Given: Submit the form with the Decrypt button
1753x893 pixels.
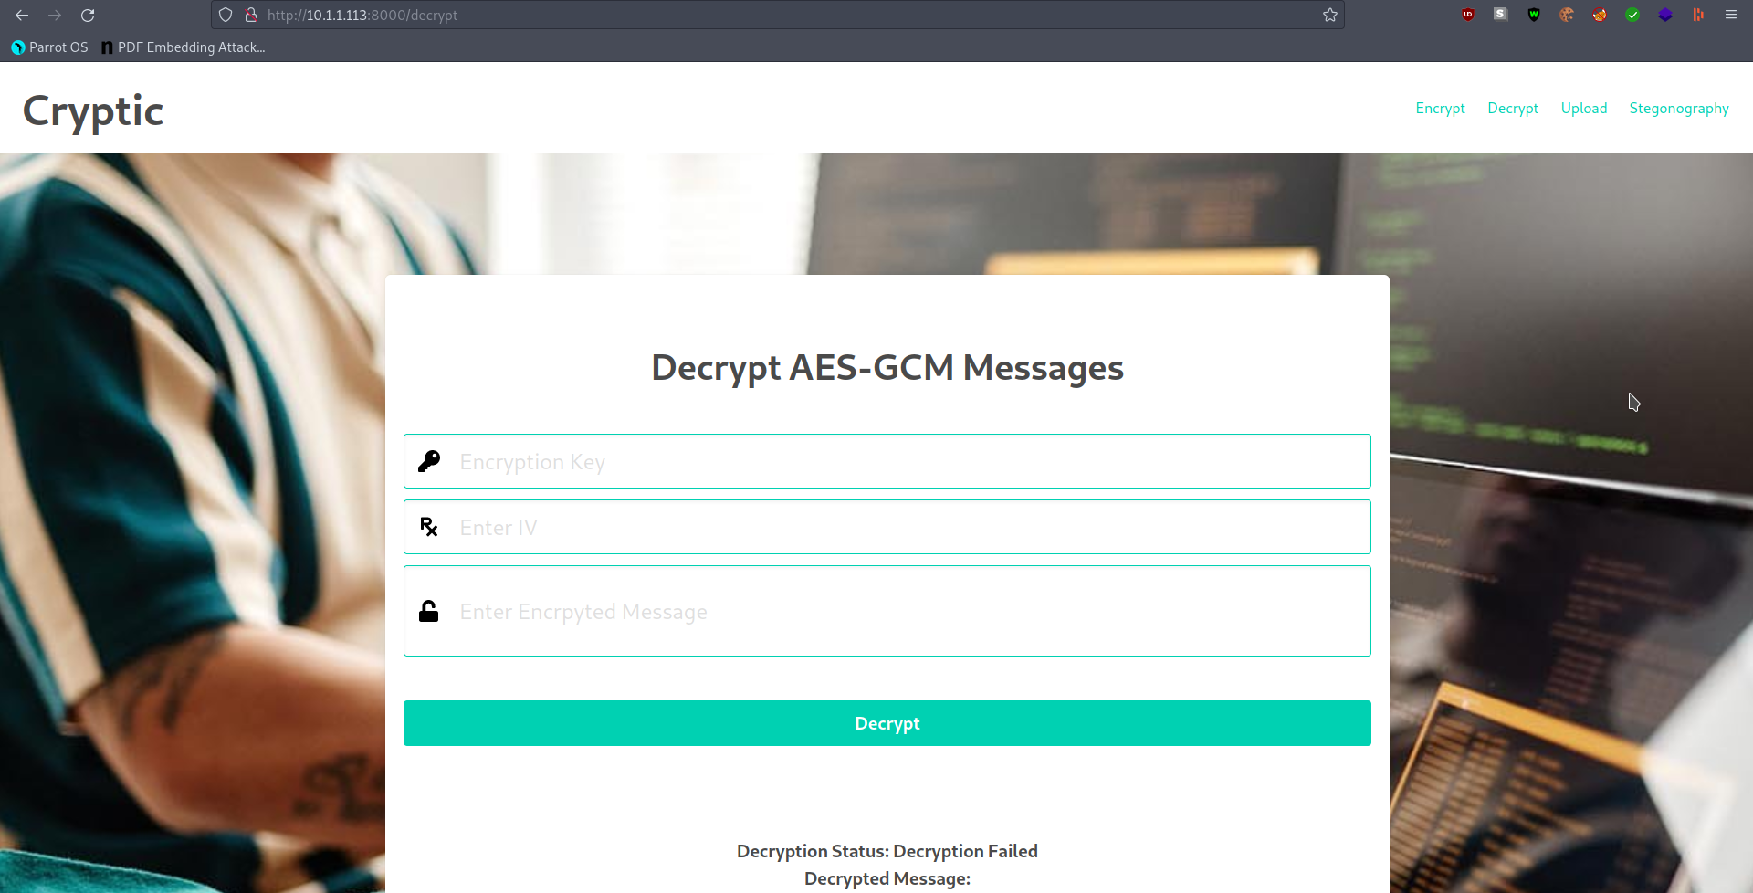Looking at the screenshot, I should coord(887,723).
